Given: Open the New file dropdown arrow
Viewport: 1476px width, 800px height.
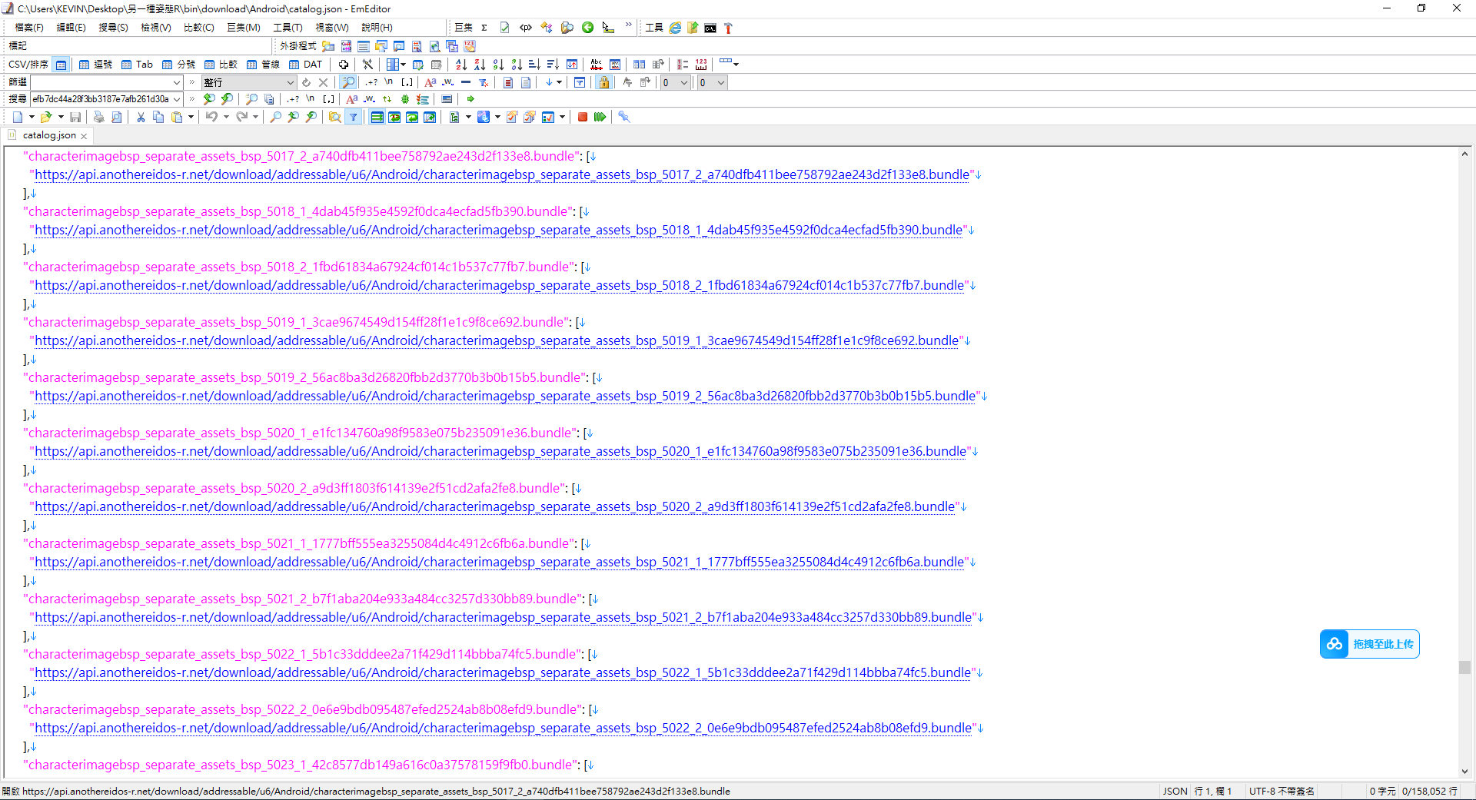Looking at the screenshot, I should pos(32,117).
